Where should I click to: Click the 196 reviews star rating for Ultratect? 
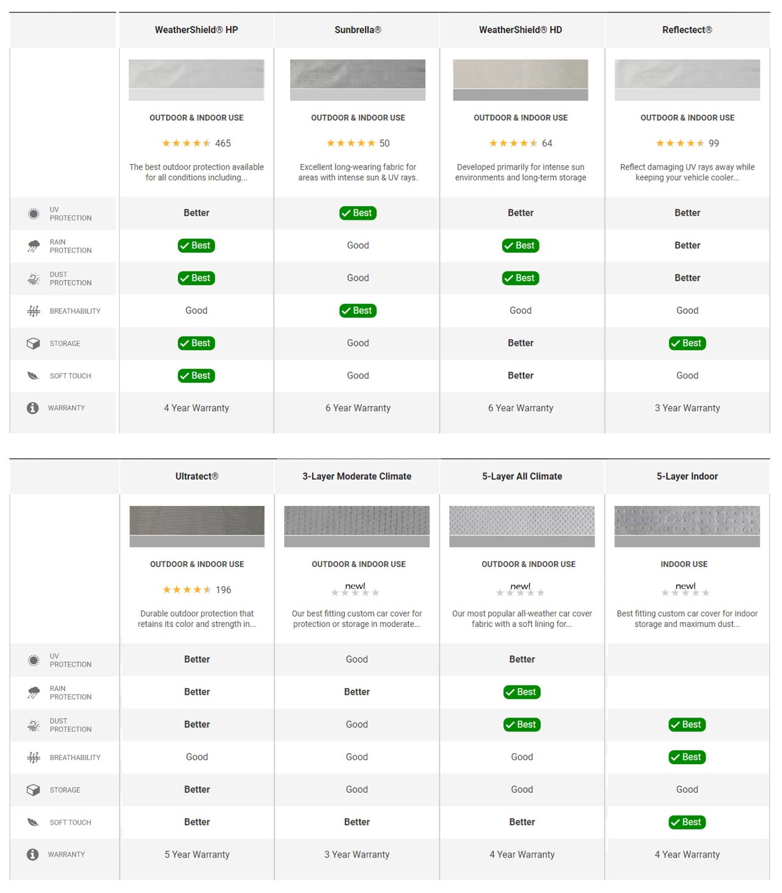[x=197, y=590]
